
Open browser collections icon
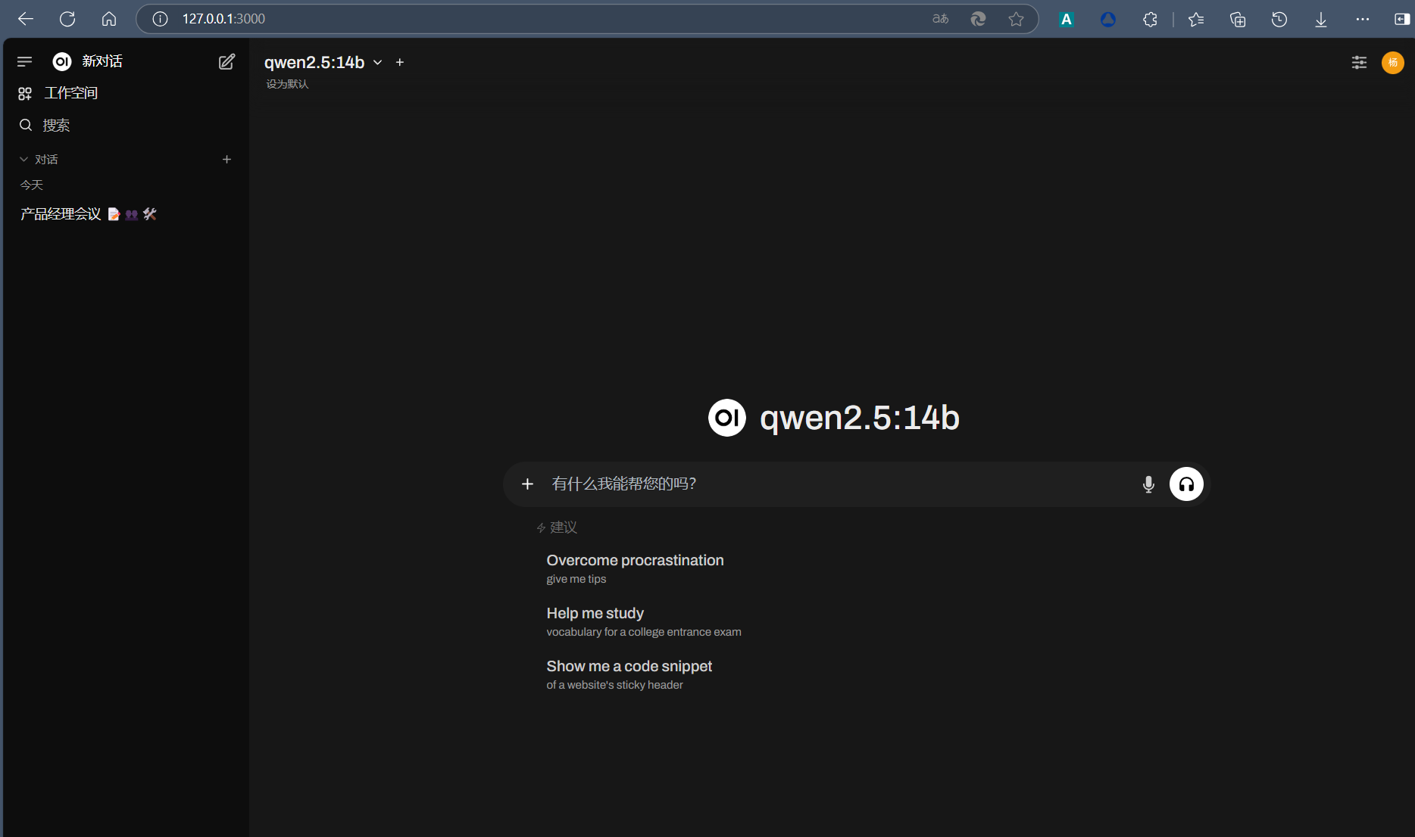(x=1238, y=19)
